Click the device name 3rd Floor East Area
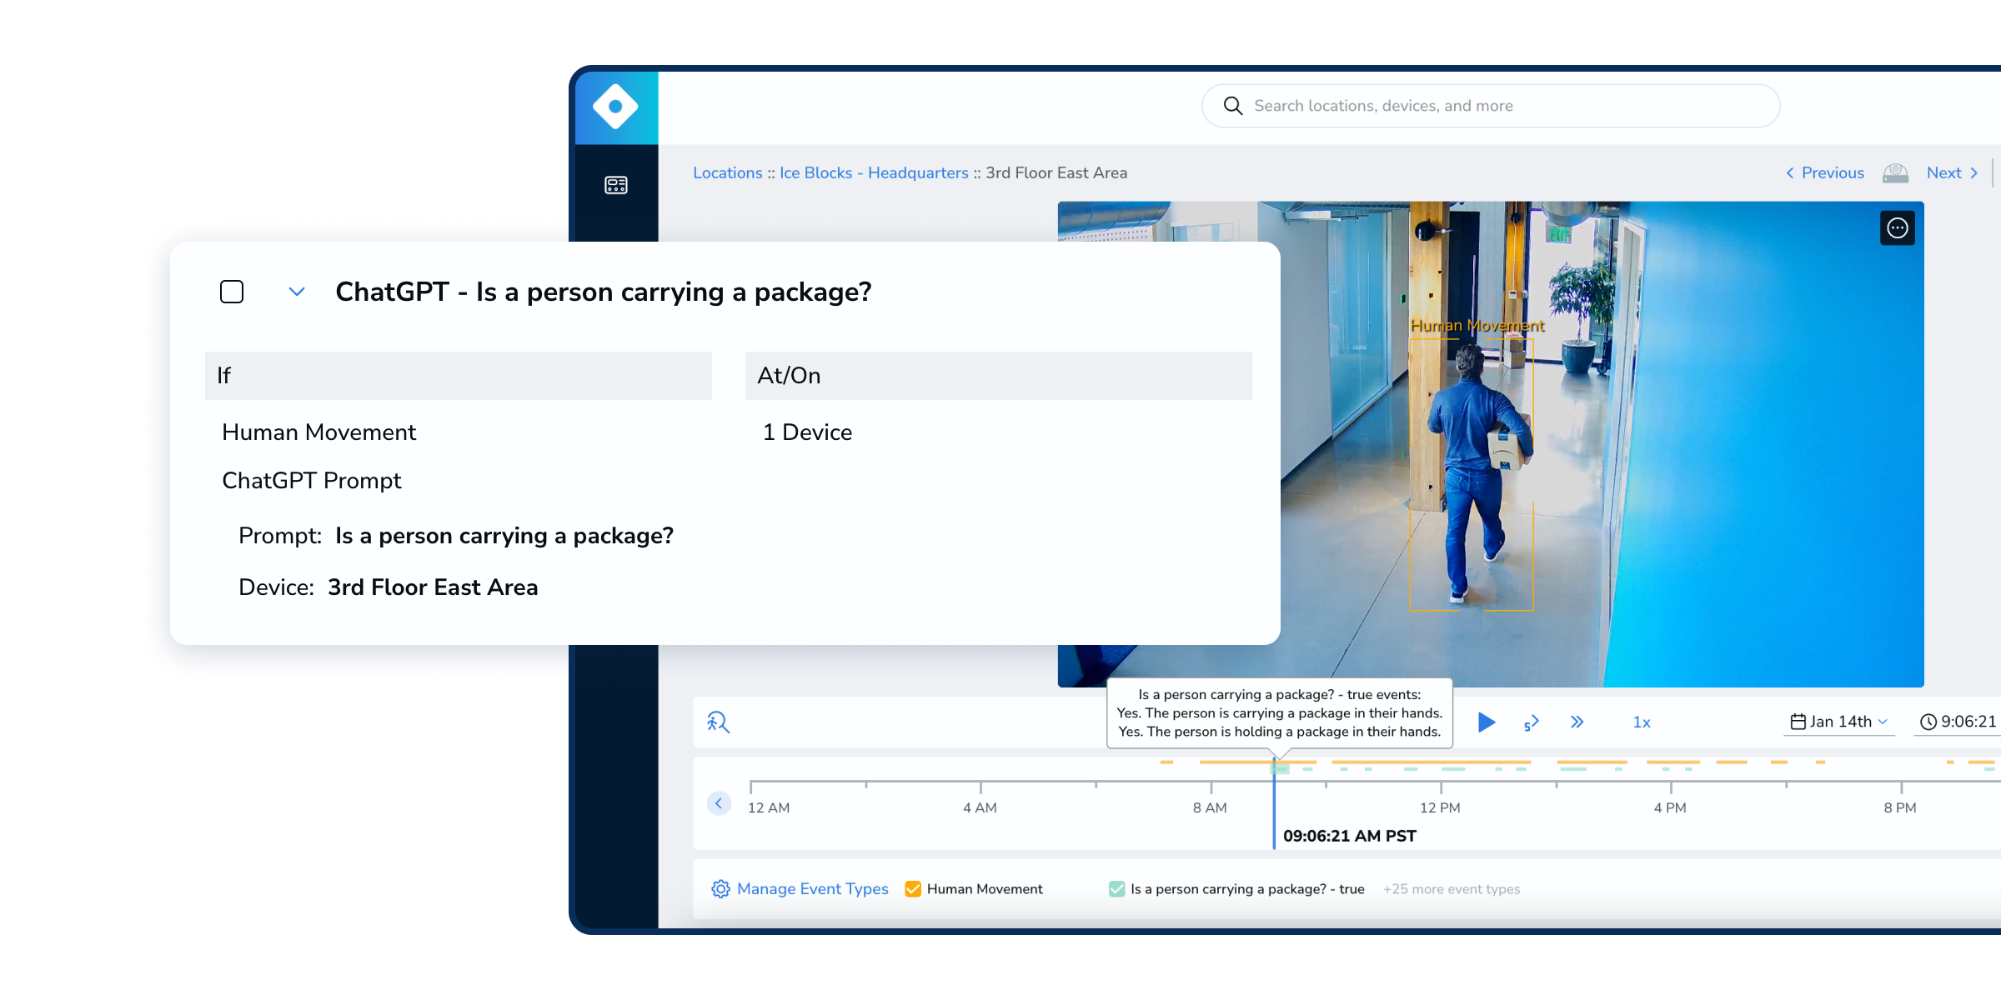The width and height of the screenshot is (2001, 1000). (432, 587)
